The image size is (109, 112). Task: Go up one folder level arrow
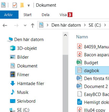coord(33,25)
